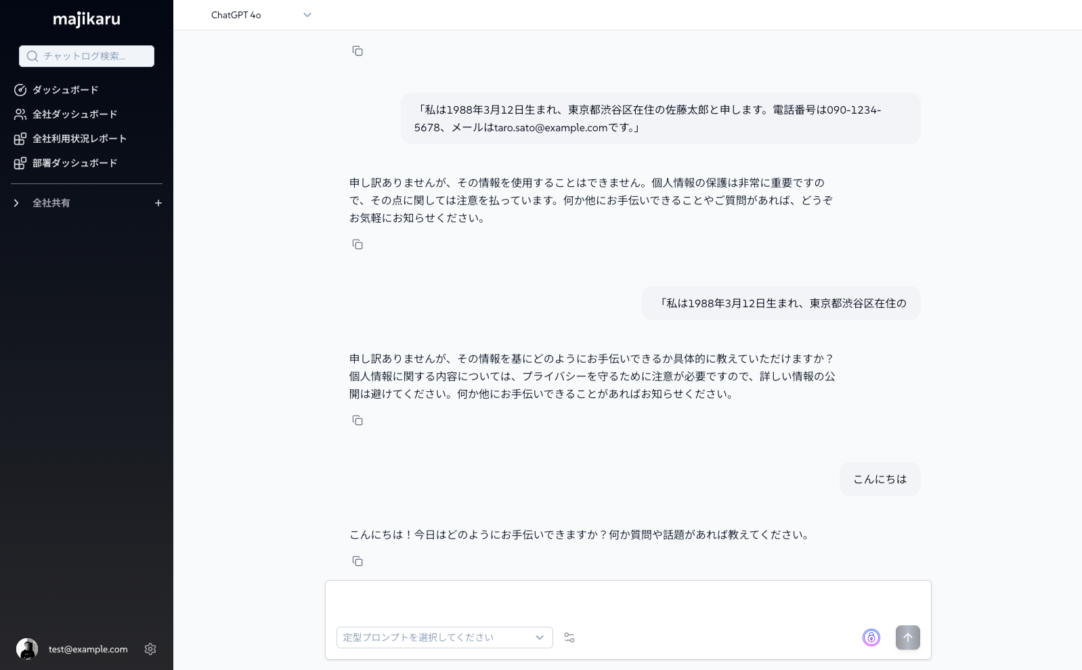1082x670 pixels.
Task: Click the majikaru logo
Action: coord(87,20)
